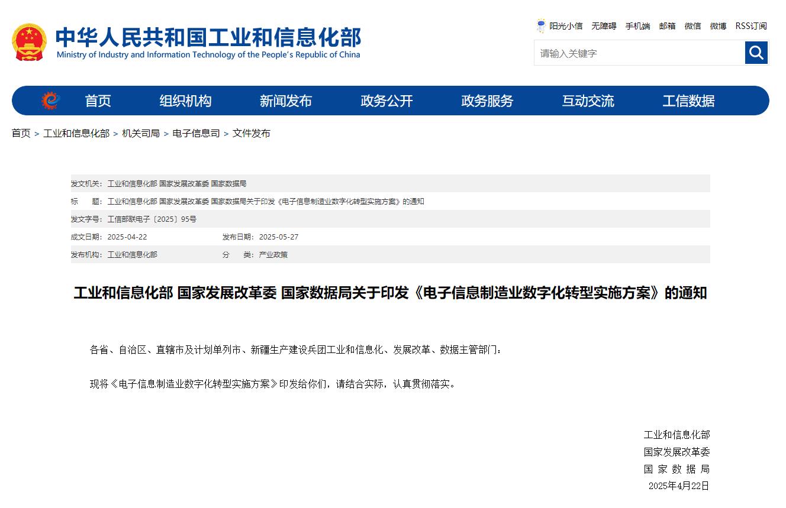Image resolution: width=786 pixels, height=508 pixels.
Task: Click the 手机端 link
Action: click(x=637, y=26)
